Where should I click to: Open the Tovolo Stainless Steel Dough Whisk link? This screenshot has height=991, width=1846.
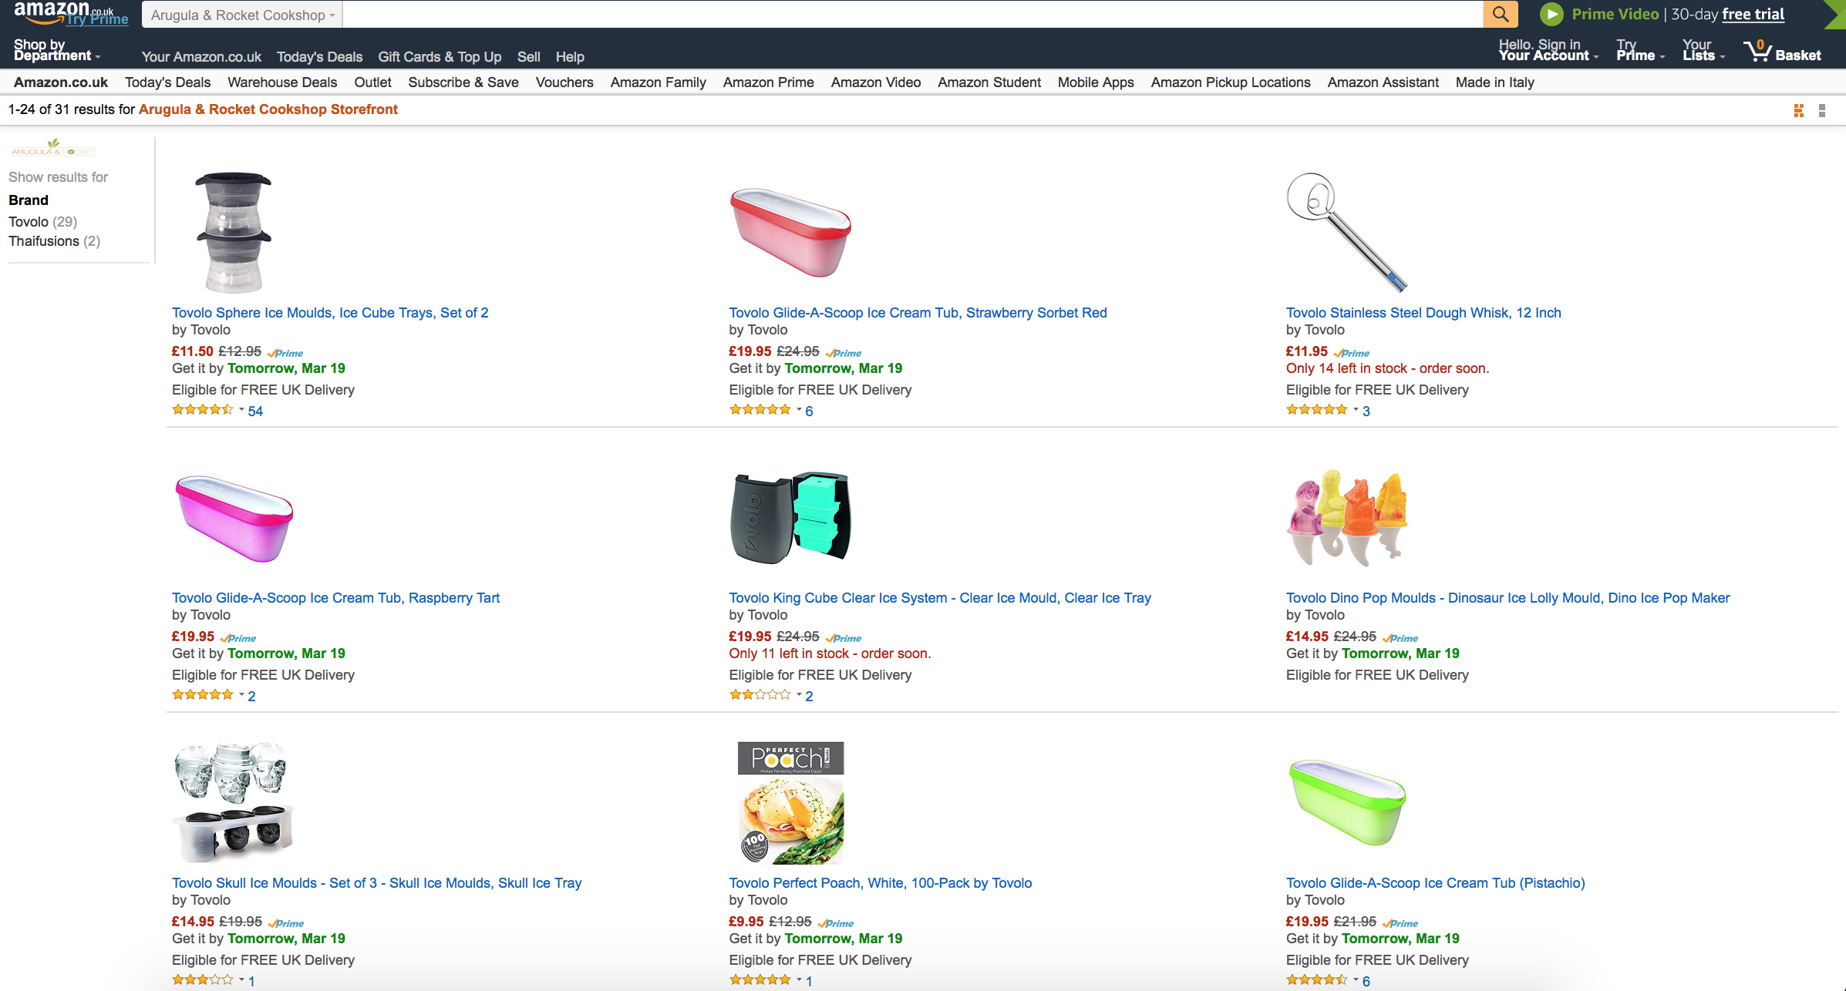click(1423, 313)
